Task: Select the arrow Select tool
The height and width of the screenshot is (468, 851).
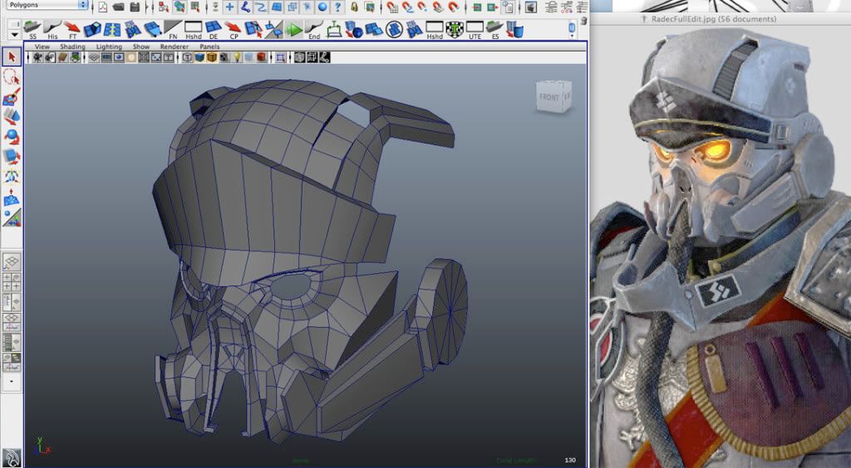Action: 12,57
